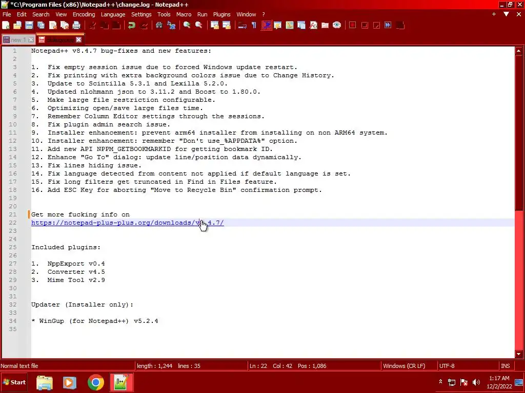Open the Document Map toolbar icon

[290, 25]
